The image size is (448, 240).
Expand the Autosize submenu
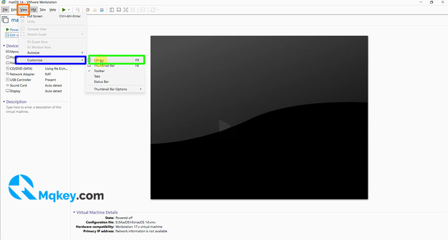[52, 52]
